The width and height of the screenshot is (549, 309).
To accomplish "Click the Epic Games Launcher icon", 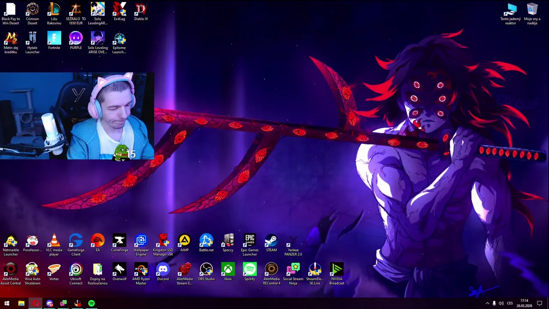I will pyautogui.click(x=250, y=245).
